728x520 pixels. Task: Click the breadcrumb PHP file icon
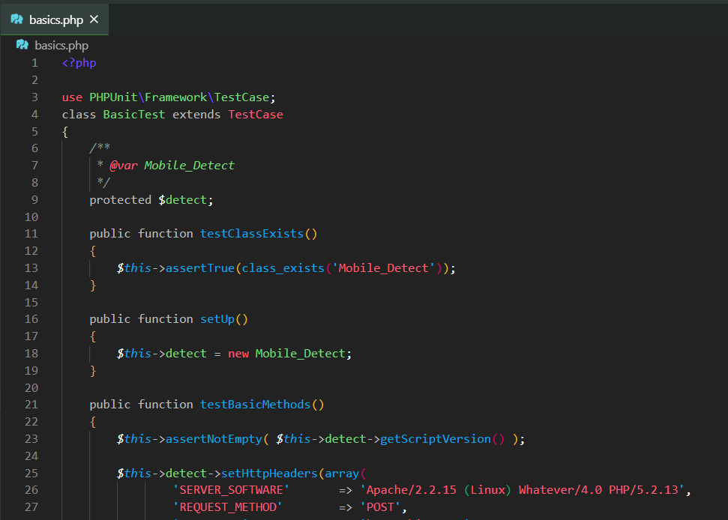click(x=22, y=44)
